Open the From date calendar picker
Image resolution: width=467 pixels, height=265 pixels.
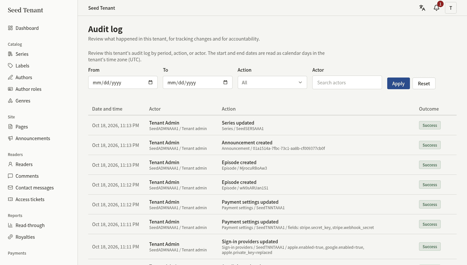(150, 82)
